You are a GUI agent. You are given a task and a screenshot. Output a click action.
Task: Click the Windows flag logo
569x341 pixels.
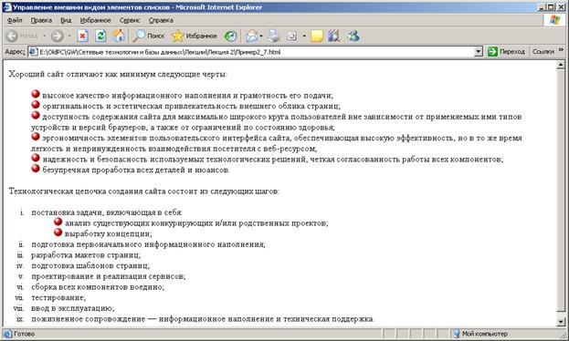(554, 20)
